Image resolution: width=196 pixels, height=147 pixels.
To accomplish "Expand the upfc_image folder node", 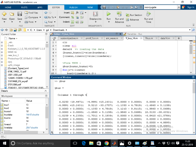I will [x=2, y=65].
